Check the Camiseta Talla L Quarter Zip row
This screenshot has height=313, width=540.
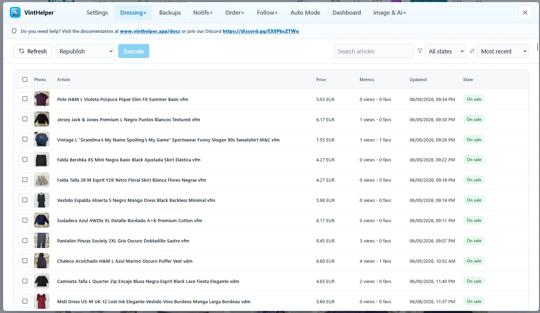click(x=25, y=281)
